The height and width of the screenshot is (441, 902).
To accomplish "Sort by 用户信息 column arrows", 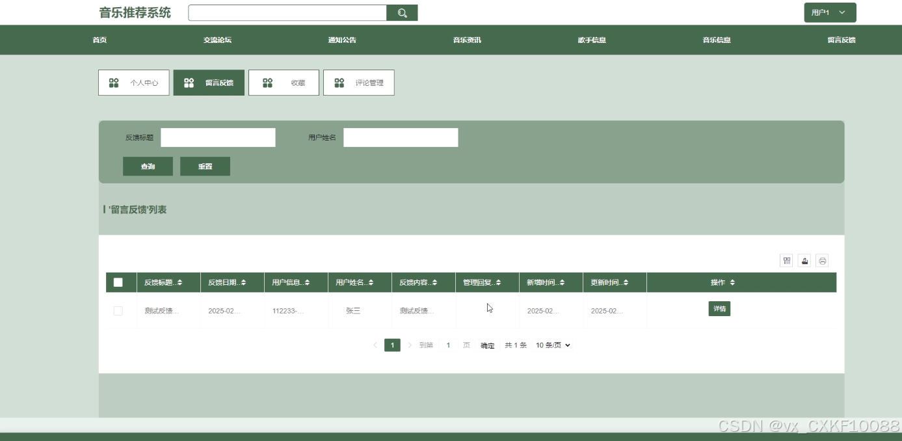I will (307, 282).
